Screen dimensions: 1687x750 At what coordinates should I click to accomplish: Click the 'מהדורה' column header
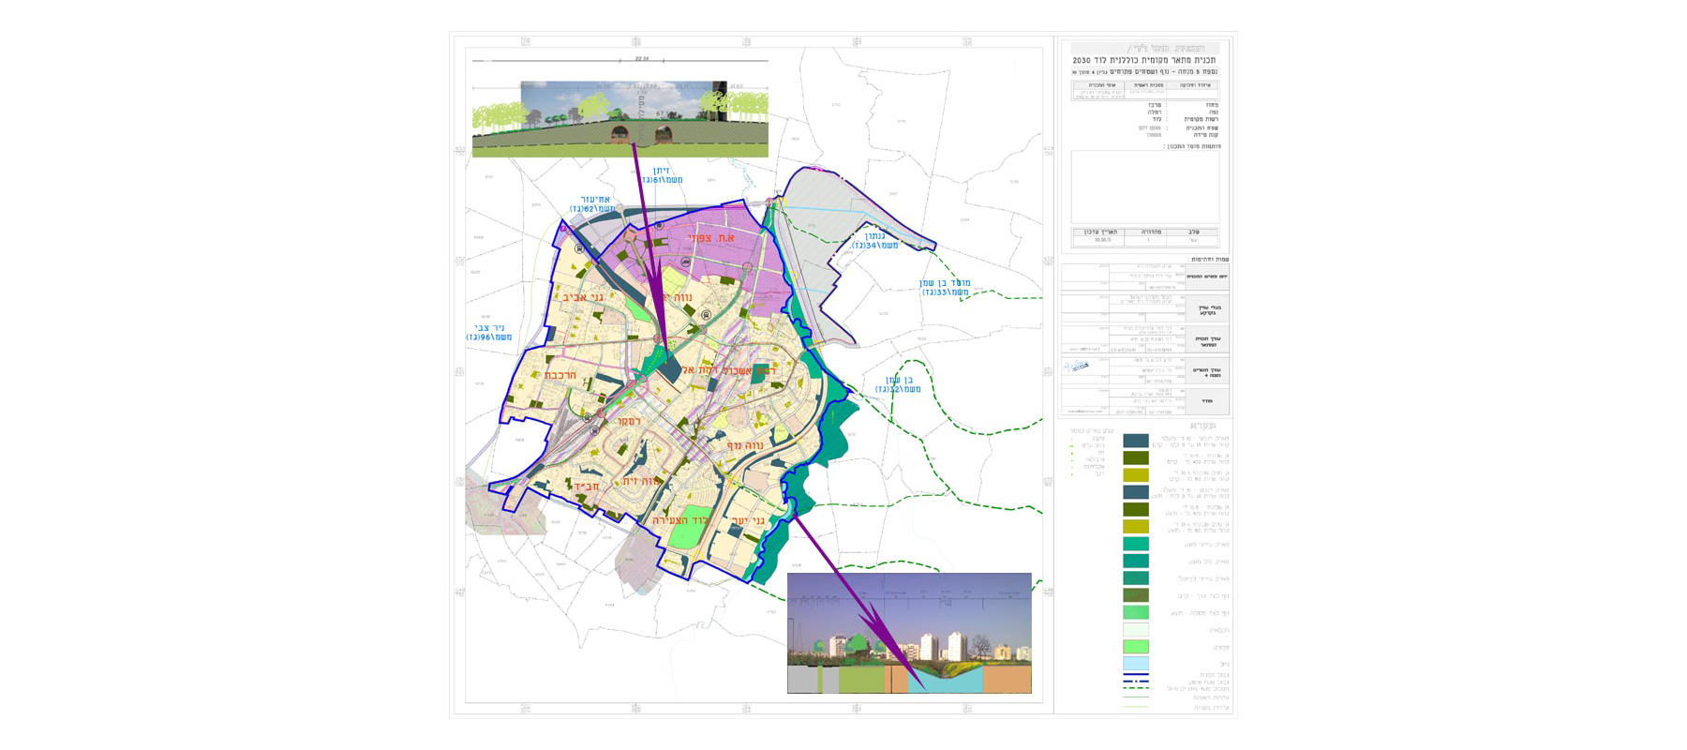(1150, 232)
